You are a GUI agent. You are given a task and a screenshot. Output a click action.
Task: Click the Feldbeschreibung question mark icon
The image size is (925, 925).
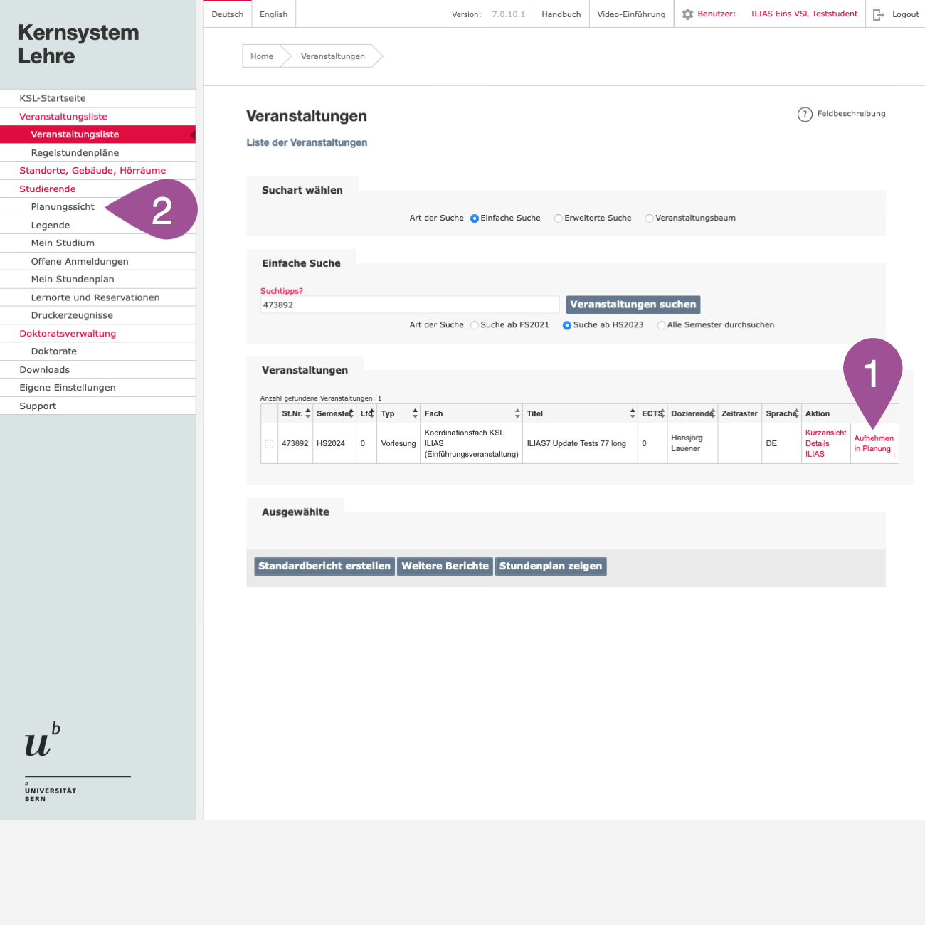[x=805, y=115]
